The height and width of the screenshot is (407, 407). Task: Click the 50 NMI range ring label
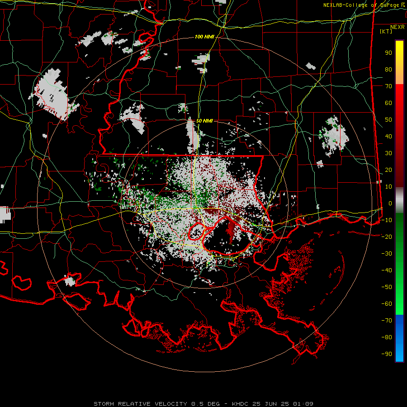[x=204, y=121]
